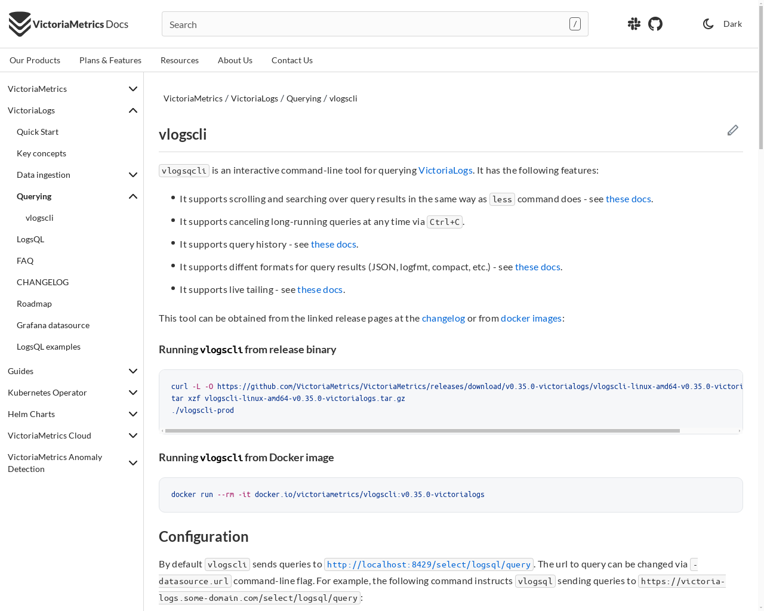
Task: Open the Resources menu
Action: pos(180,60)
